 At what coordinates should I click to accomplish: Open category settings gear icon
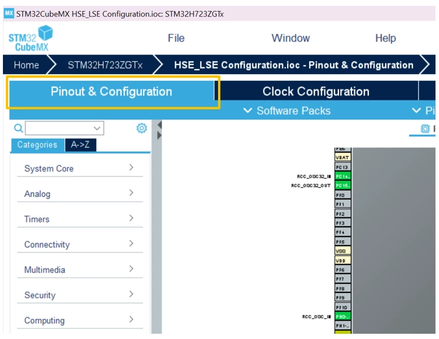pyautogui.click(x=141, y=128)
